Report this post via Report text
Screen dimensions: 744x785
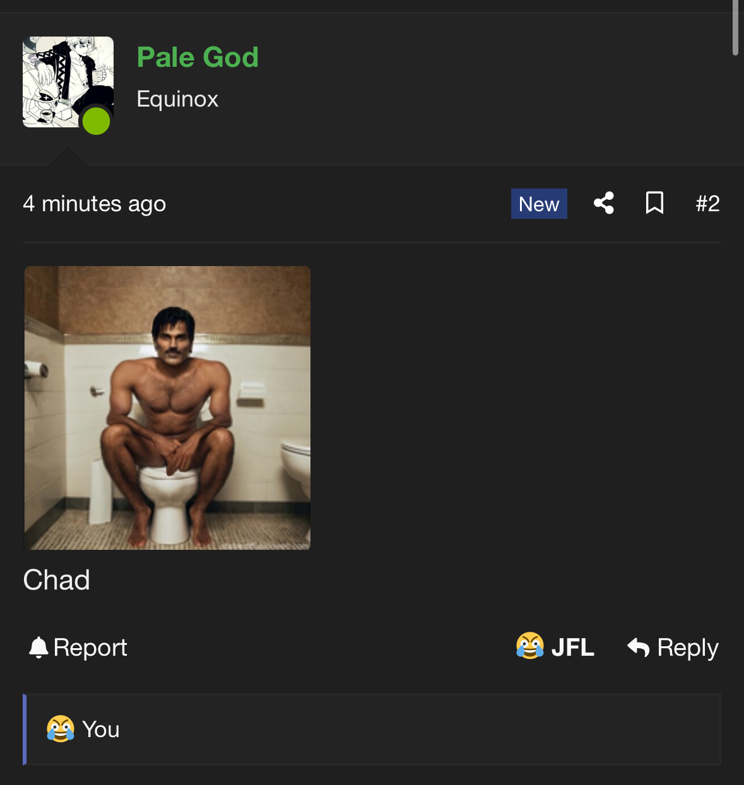[x=90, y=648]
